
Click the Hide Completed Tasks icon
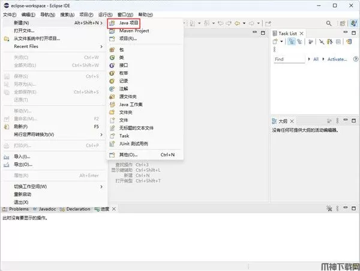pos(322,41)
